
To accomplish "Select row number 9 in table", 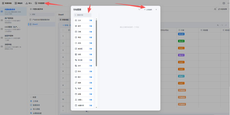I will click(63, 92).
